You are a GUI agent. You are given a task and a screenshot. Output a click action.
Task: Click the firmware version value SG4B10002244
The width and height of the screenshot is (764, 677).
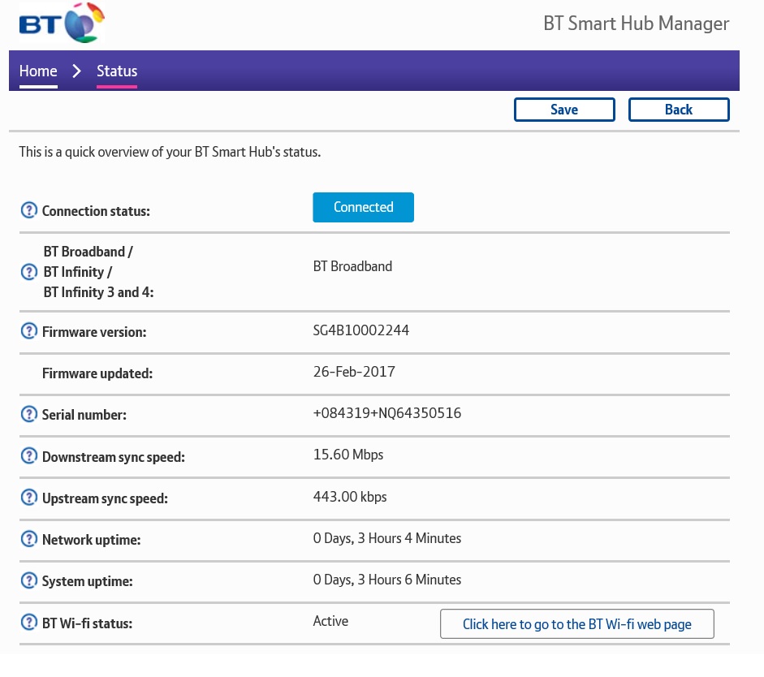tap(361, 330)
